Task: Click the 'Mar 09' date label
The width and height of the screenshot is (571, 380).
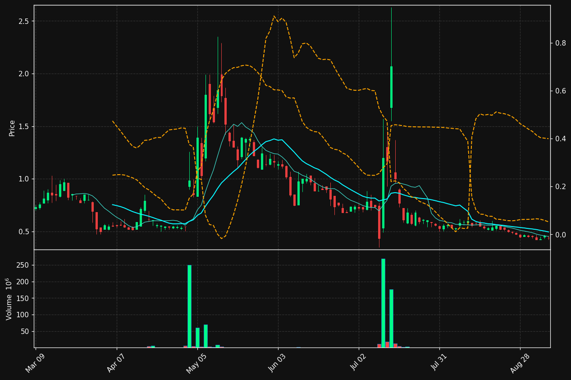Action: [x=35, y=363]
